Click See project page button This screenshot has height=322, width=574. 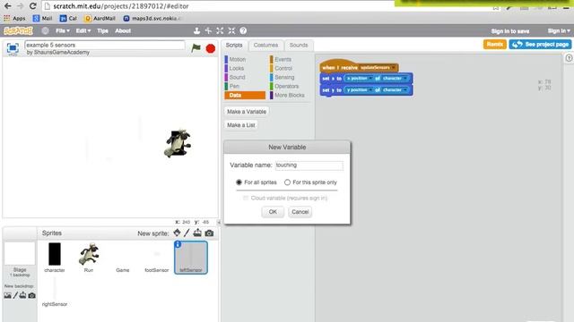(x=540, y=44)
